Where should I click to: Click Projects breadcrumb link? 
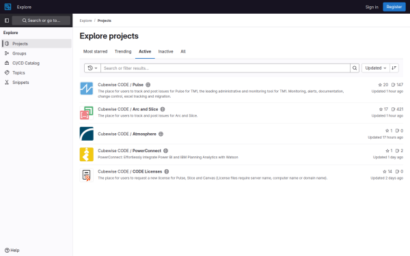[x=105, y=20]
